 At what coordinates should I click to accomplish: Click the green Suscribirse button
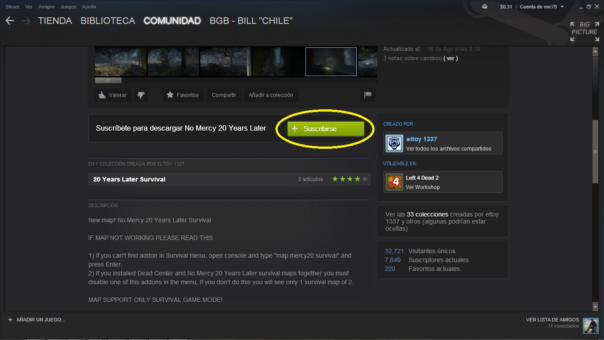pos(325,129)
